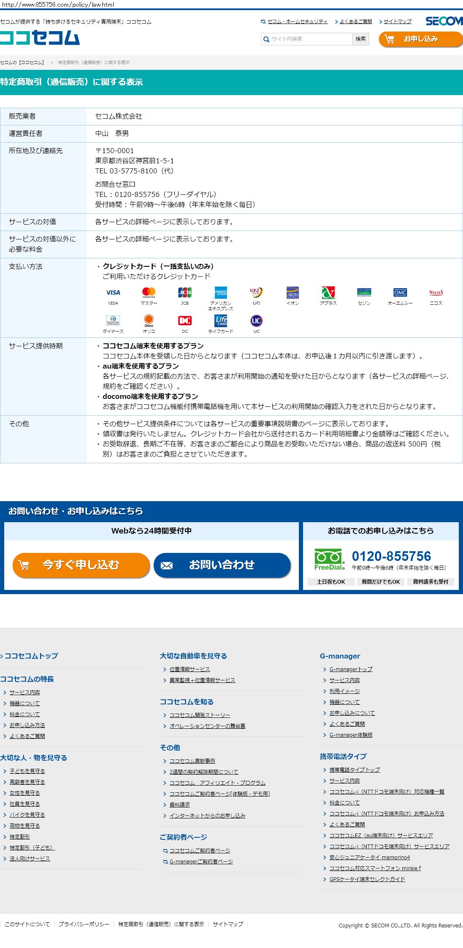Open ココセコム アフィリエイト・プログラム link
Image resolution: width=463 pixels, height=948 pixels.
pyautogui.click(x=217, y=783)
